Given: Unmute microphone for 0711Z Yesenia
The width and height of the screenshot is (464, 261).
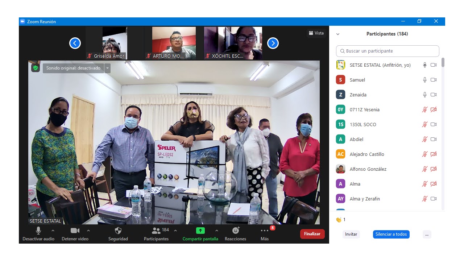Looking at the screenshot, I should pyautogui.click(x=425, y=109).
